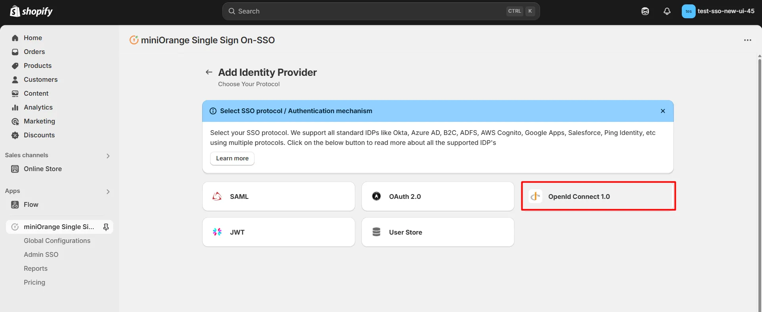This screenshot has width=762, height=312.
Task: Choose the OpenId Connect 1.0 card
Action: point(598,196)
